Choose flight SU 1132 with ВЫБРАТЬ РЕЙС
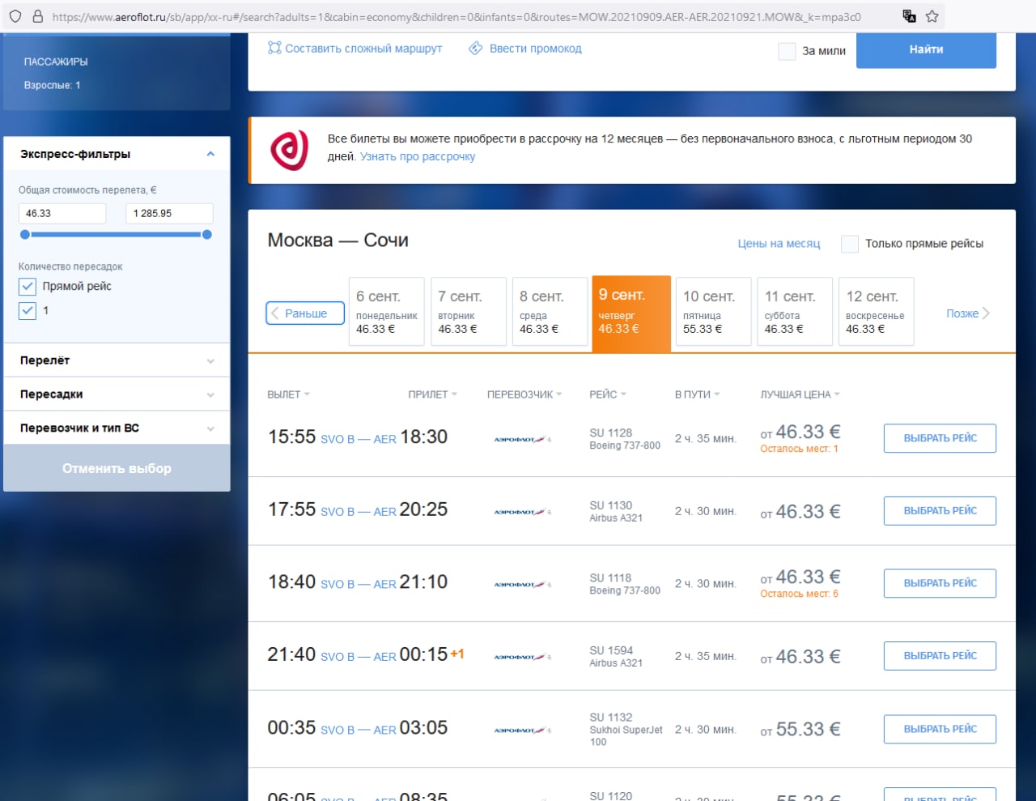The image size is (1036, 801). 940,729
